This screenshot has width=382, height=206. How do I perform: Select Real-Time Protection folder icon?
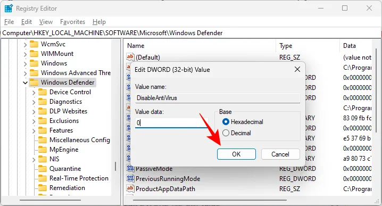pos(43,178)
